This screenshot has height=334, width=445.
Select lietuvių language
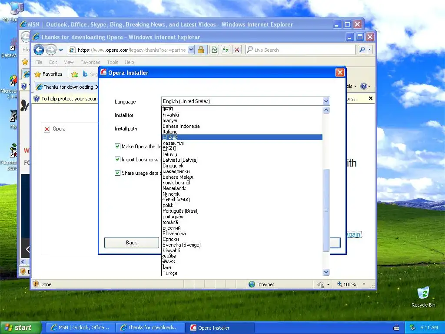click(x=242, y=154)
